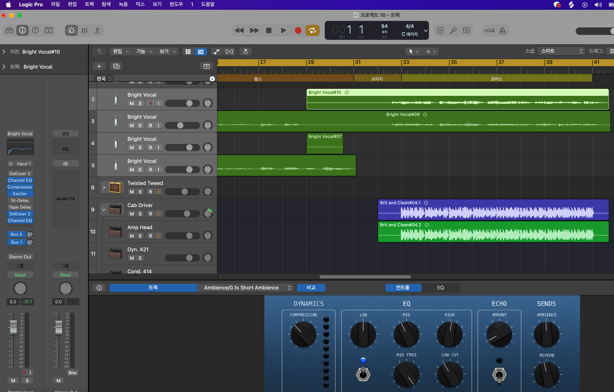Switch to grid view icon

[188, 51]
